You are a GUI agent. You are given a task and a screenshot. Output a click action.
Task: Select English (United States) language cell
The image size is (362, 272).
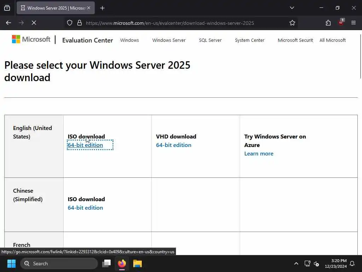(34, 146)
